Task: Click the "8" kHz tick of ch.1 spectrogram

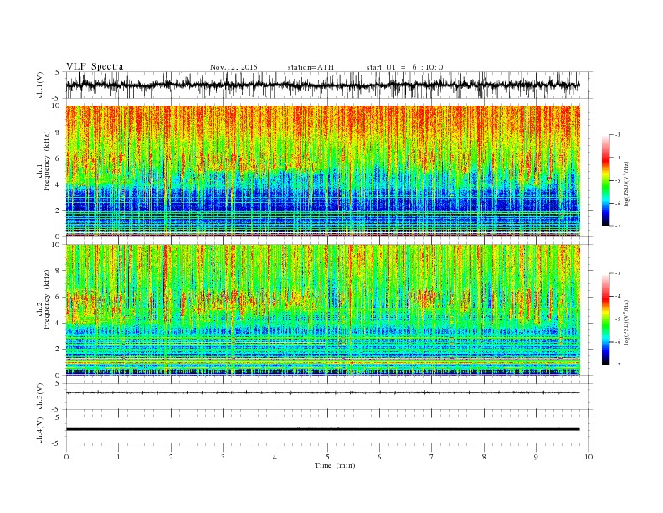Action: point(59,132)
